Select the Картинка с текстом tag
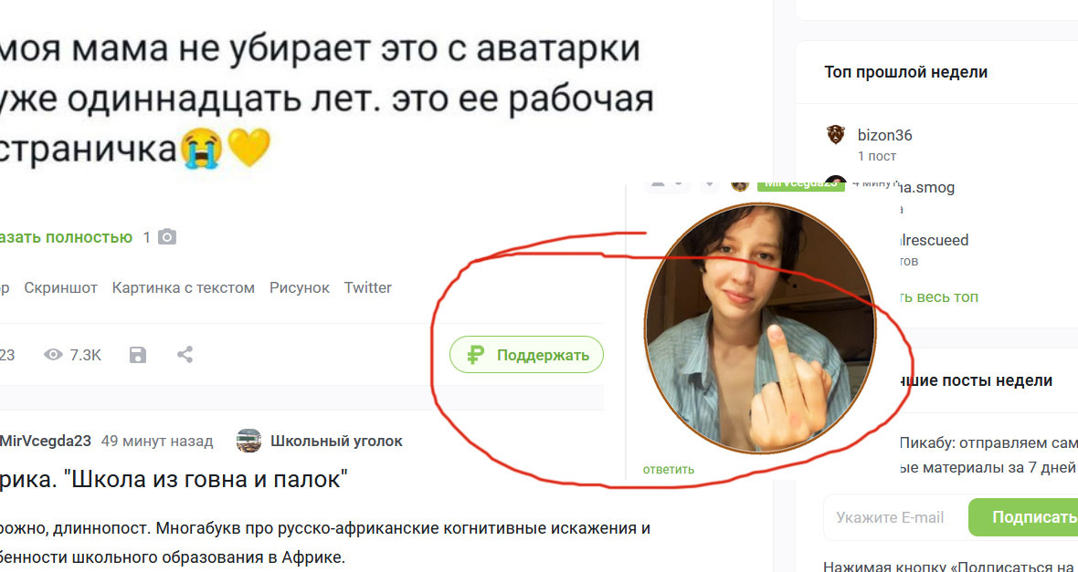The width and height of the screenshot is (1078, 572). pos(184,287)
